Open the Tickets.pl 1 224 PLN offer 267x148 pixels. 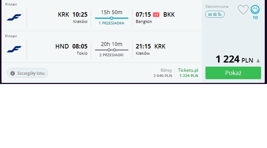click(x=188, y=73)
